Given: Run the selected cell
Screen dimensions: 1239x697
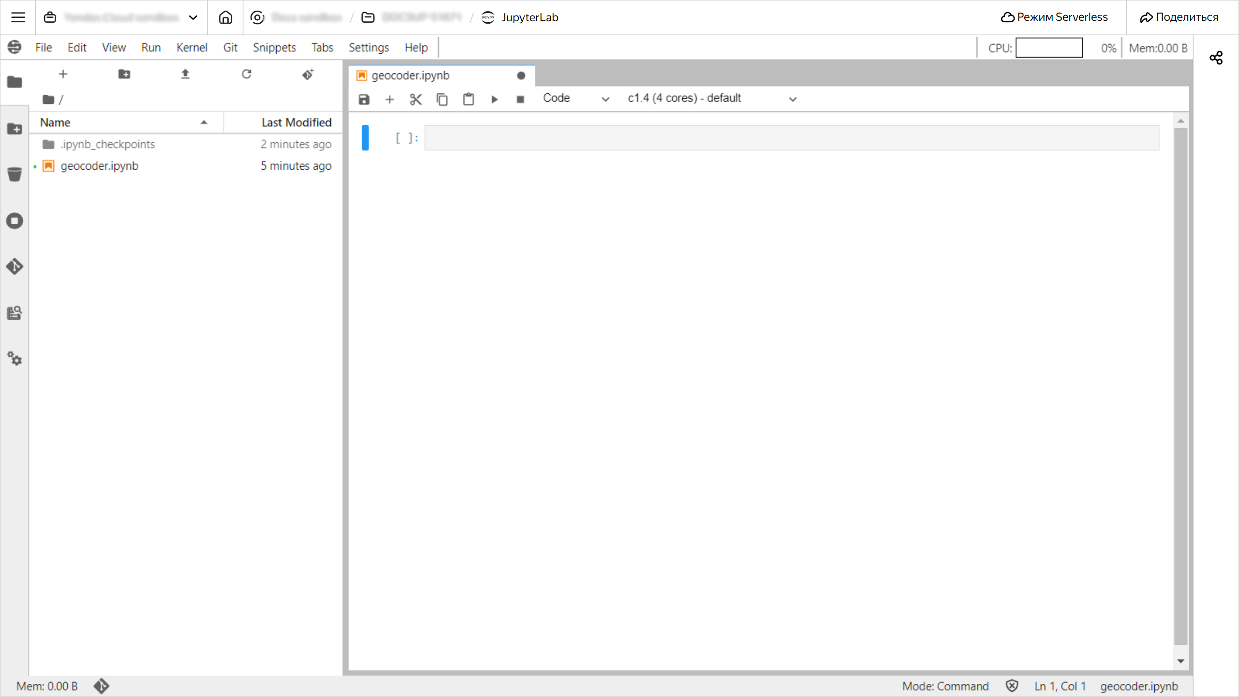Looking at the screenshot, I should (x=494, y=100).
